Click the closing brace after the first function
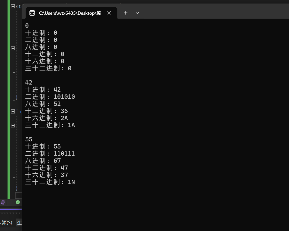Screen dimensions: 289x231 [x=17, y=97]
